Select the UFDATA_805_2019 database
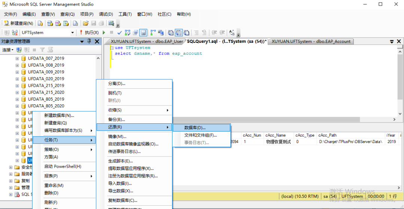This screenshot has width=404, height=209. tap(46, 99)
